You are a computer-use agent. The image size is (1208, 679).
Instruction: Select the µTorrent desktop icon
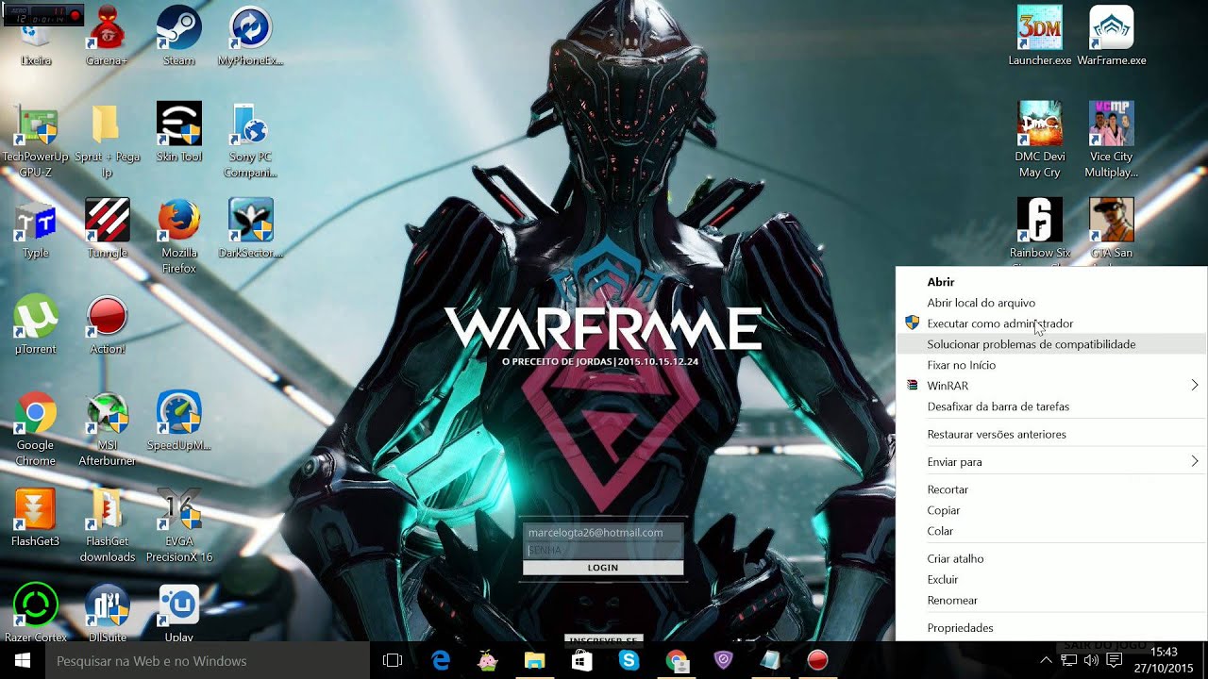tap(35, 324)
